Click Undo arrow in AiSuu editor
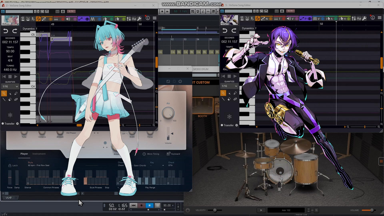This screenshot has width=384, height=216. tap(6, 31)
